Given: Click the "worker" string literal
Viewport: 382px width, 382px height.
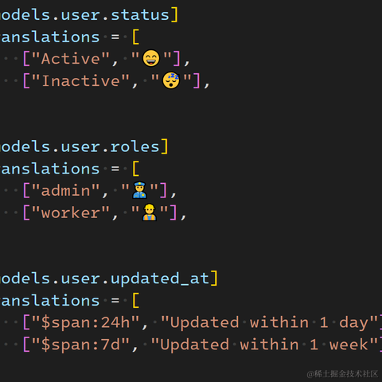Looking at the screenshot, I should pos(71,212).
